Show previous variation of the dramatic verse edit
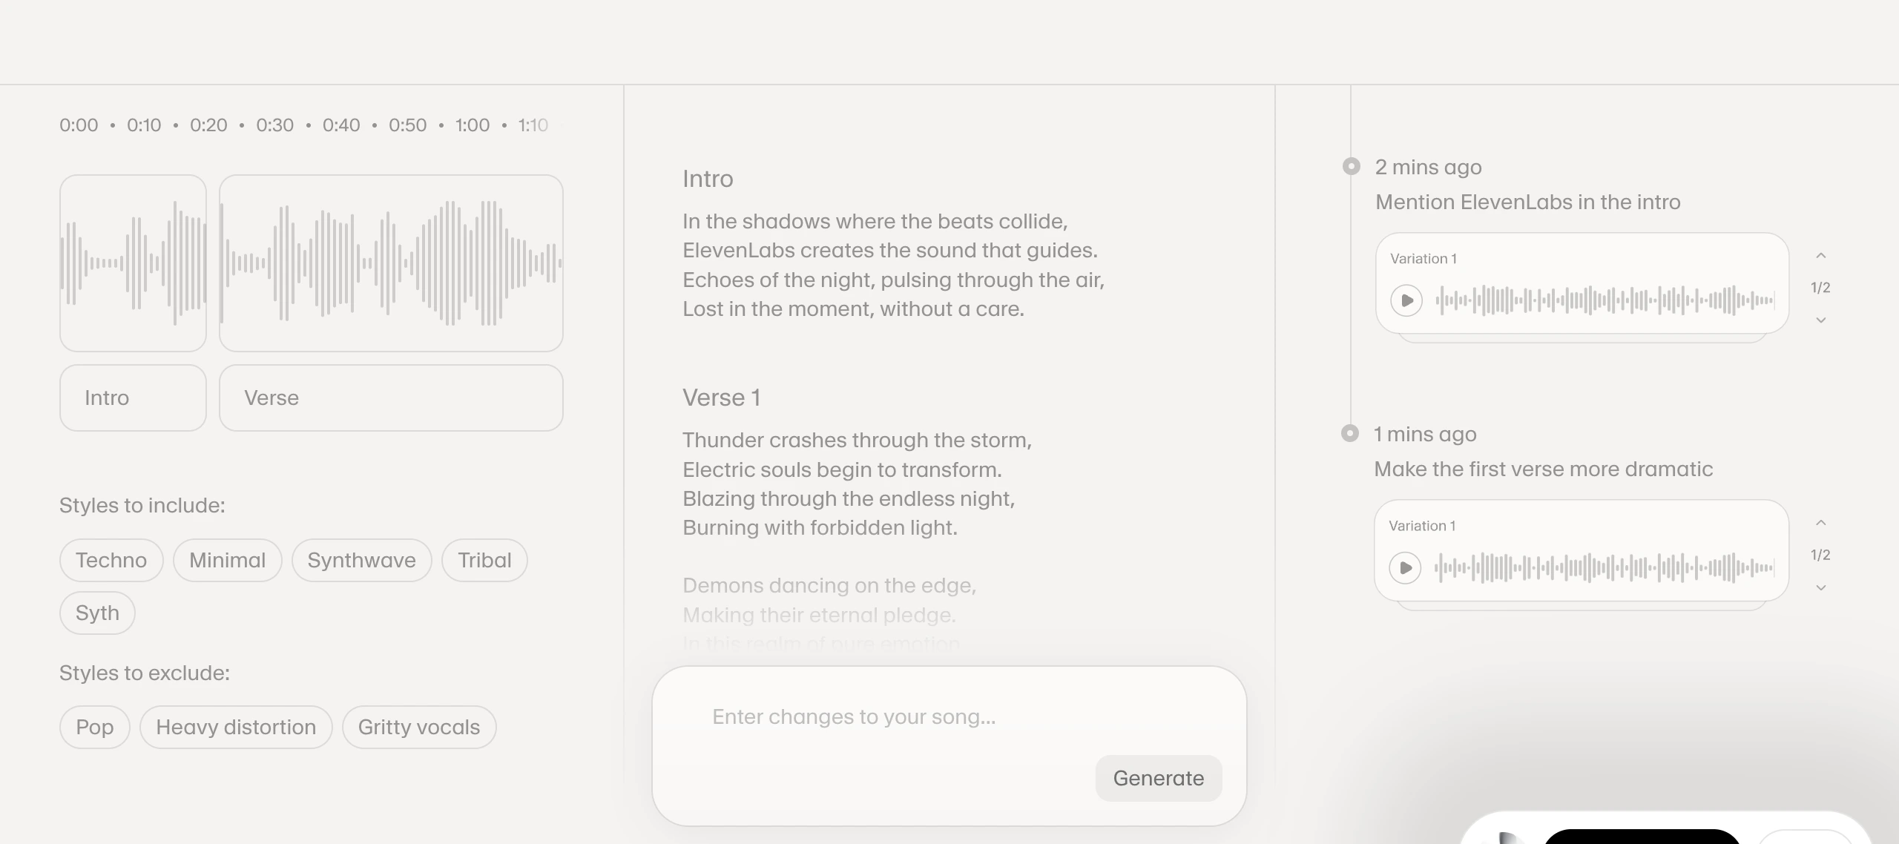Screen dimensions: 1899x844 click(x=1820, y=523)
